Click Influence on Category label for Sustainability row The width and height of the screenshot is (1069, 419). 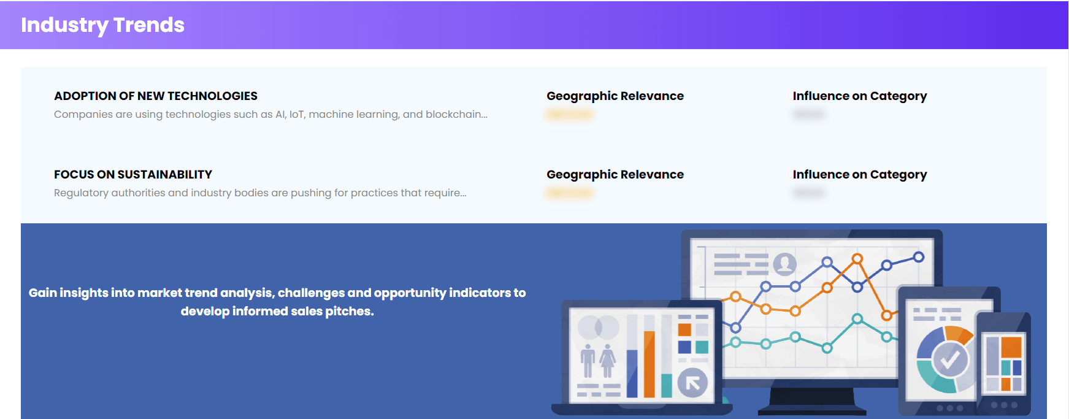pos(859,175)
